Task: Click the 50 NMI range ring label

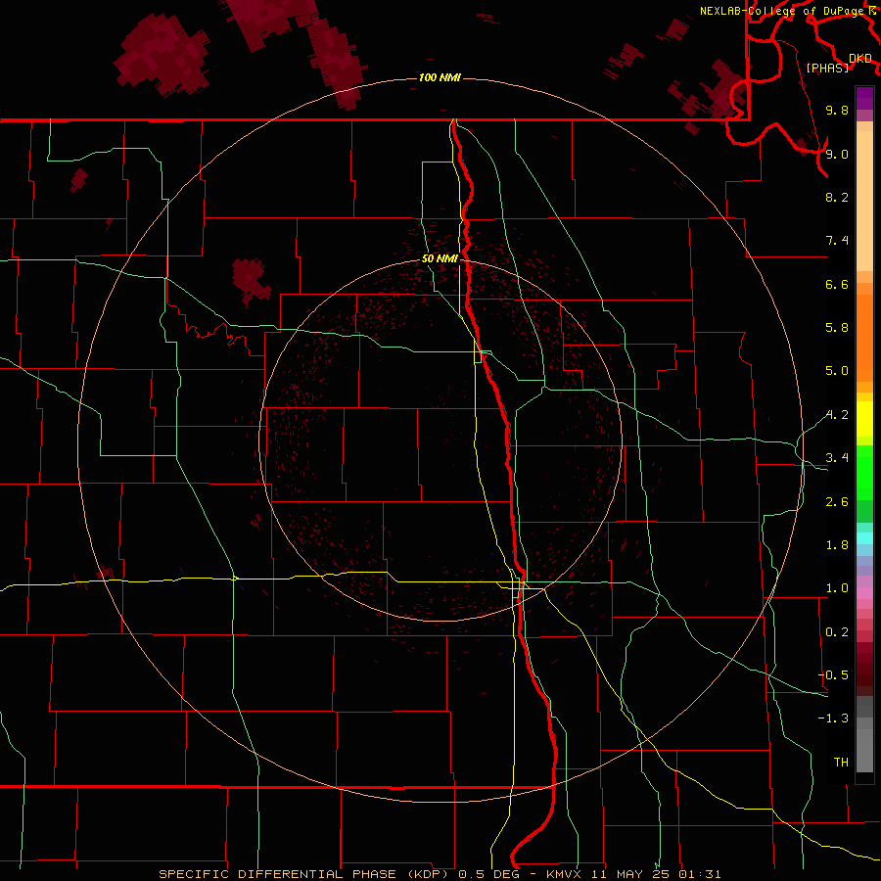Action: (440, 258)
